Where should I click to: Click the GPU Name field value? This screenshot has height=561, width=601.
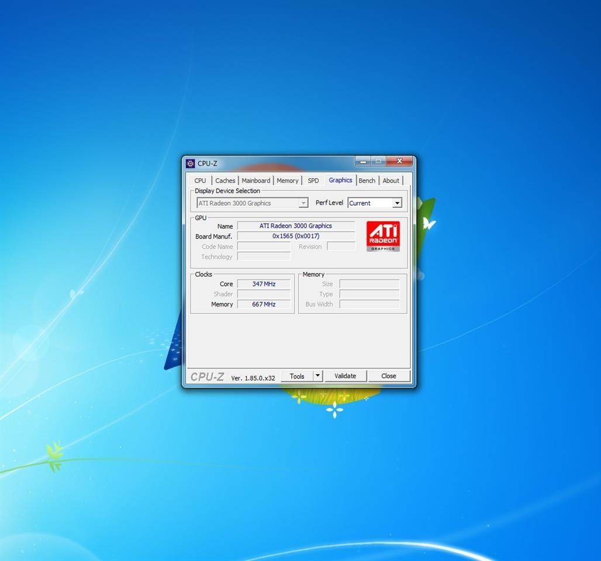[x=295, y=226]
